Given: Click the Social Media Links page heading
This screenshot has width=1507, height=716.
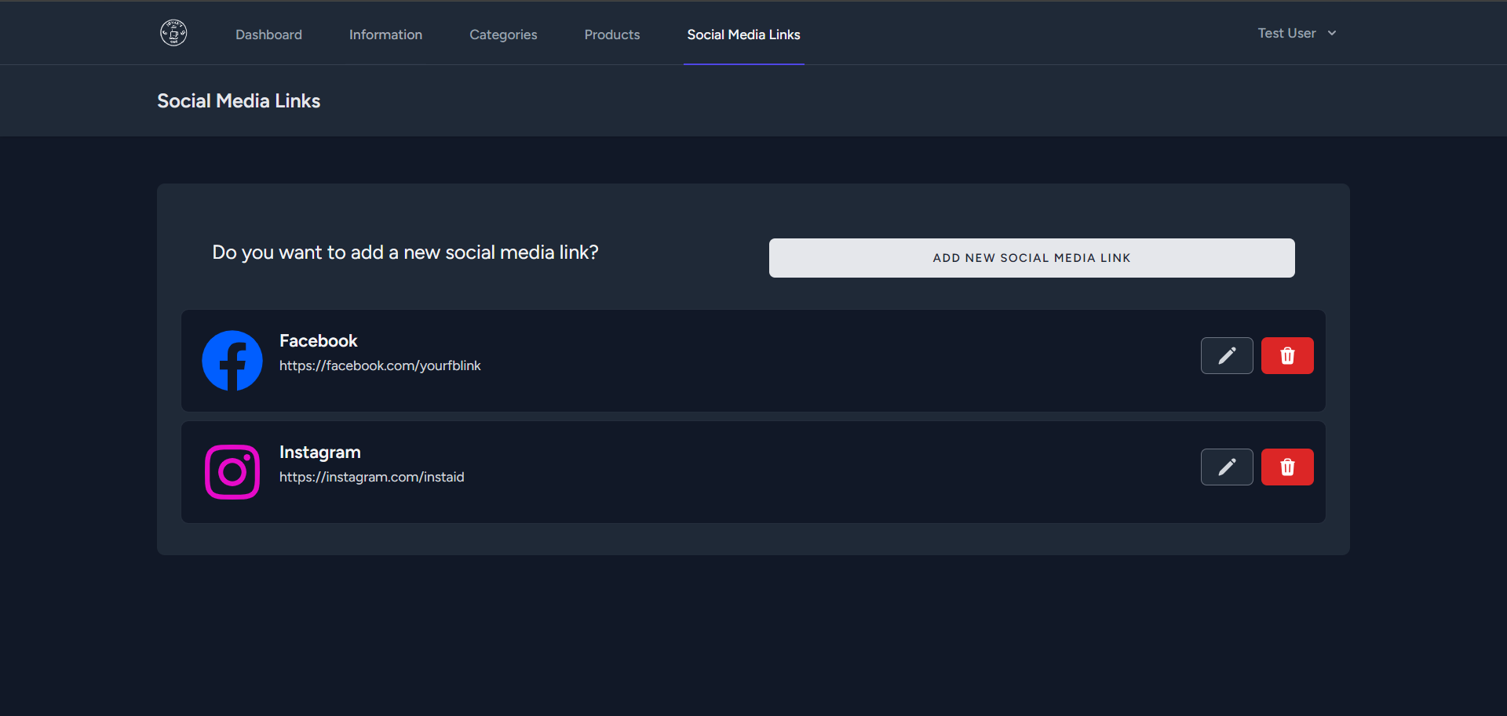Looking at the screenshot, I should point(238,100).
